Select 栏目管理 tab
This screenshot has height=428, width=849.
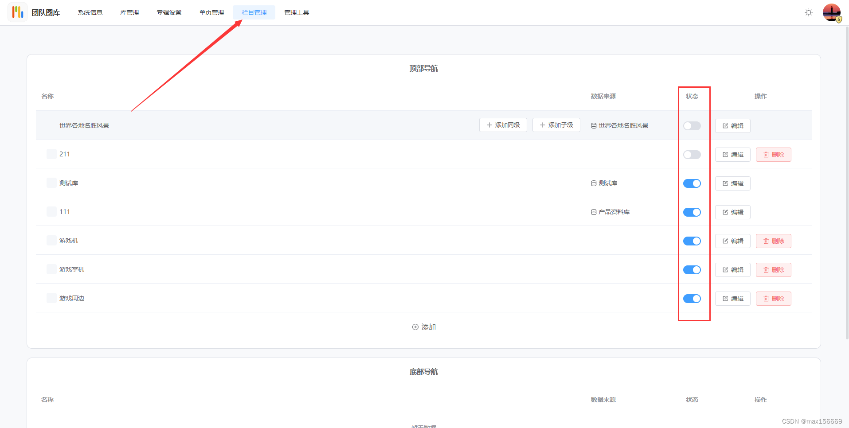point(254,12)
